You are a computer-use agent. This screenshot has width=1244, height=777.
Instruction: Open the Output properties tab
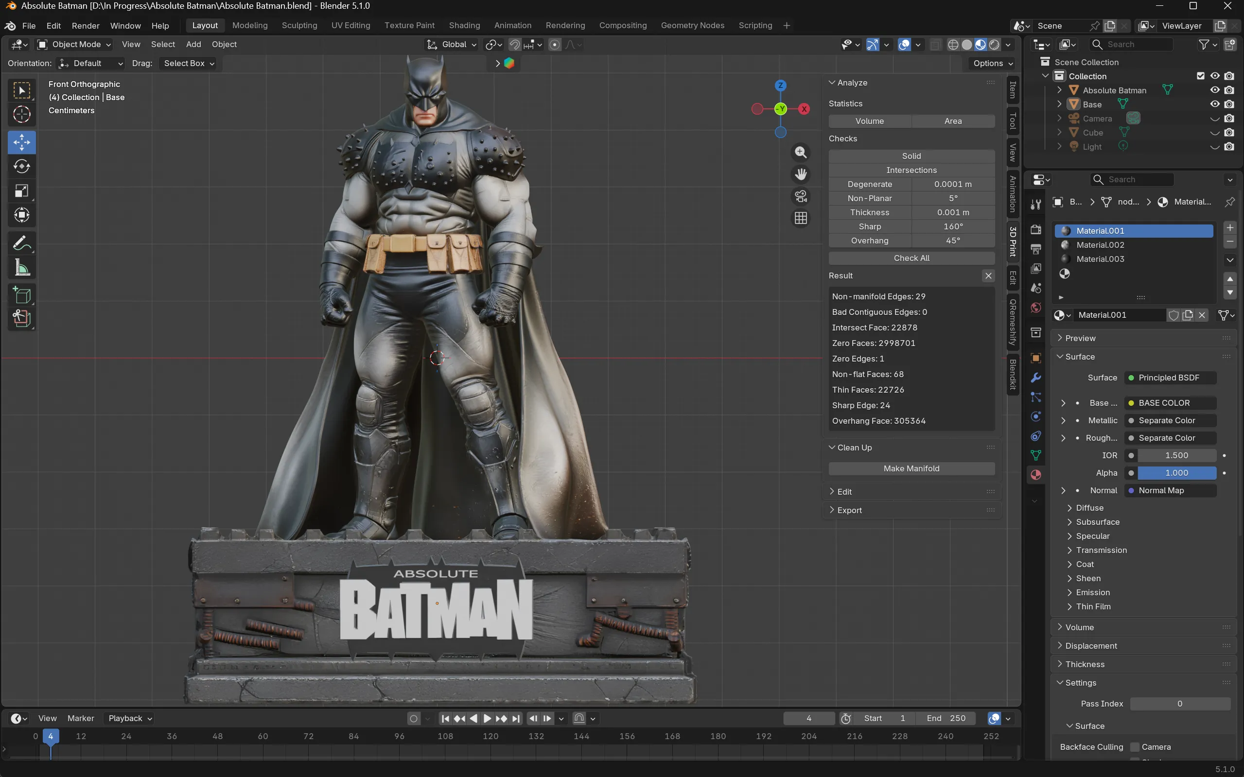pyautogui.click(x=1036, y=249)
